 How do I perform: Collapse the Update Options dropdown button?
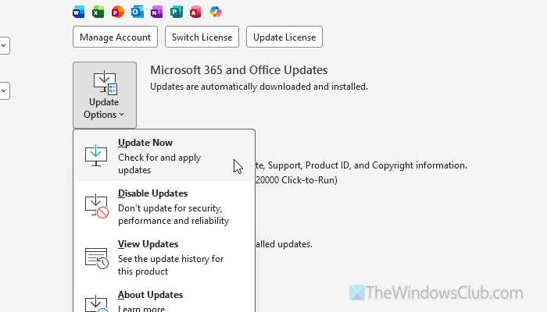[105, 95]
